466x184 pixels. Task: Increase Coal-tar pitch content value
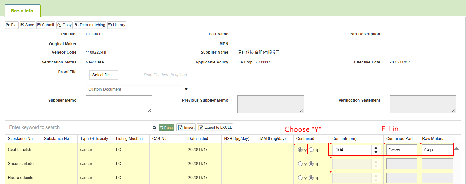(x=376, y=147)
